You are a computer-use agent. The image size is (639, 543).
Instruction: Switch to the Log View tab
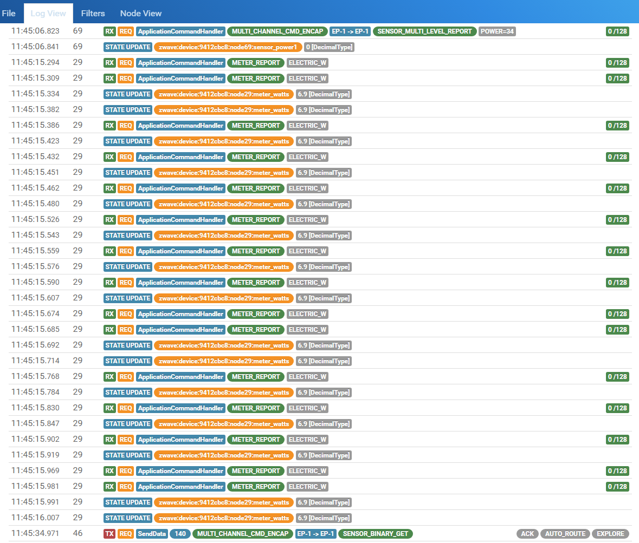click(x=48, y=13)
